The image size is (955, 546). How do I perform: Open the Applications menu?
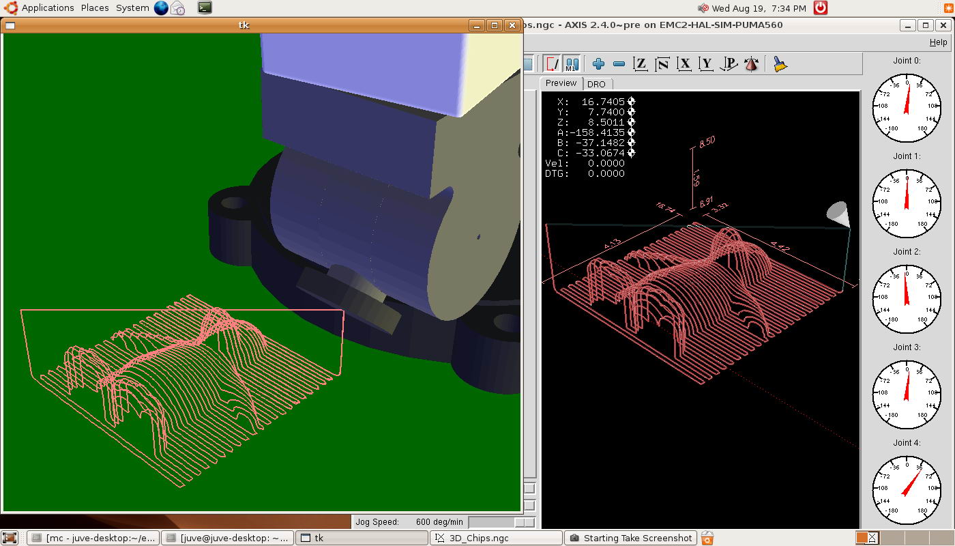pyautogui.click(x=47, y=8)
